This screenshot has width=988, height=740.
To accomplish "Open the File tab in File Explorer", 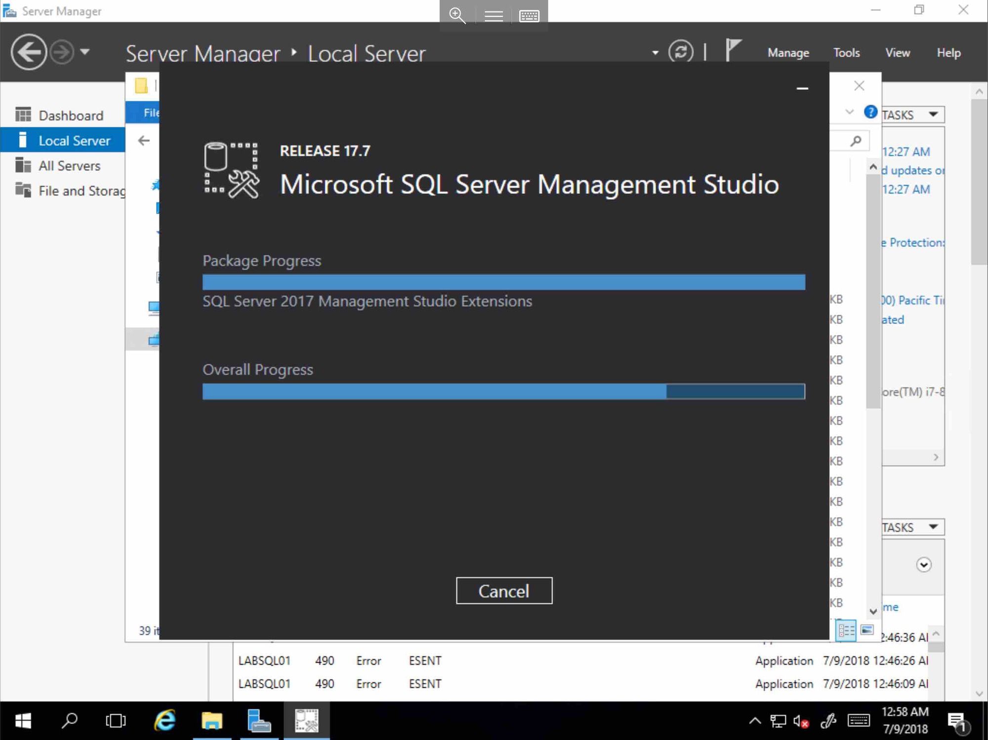I will [151, 113].
